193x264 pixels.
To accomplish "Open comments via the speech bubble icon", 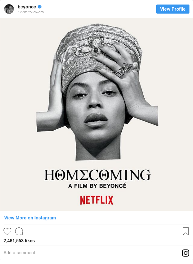I will tap(19, 231).
